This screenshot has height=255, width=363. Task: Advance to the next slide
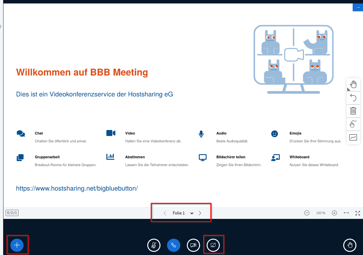[200, 213]
